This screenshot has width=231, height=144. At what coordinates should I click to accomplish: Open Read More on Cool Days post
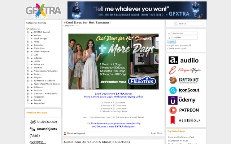tap(157, 133)
